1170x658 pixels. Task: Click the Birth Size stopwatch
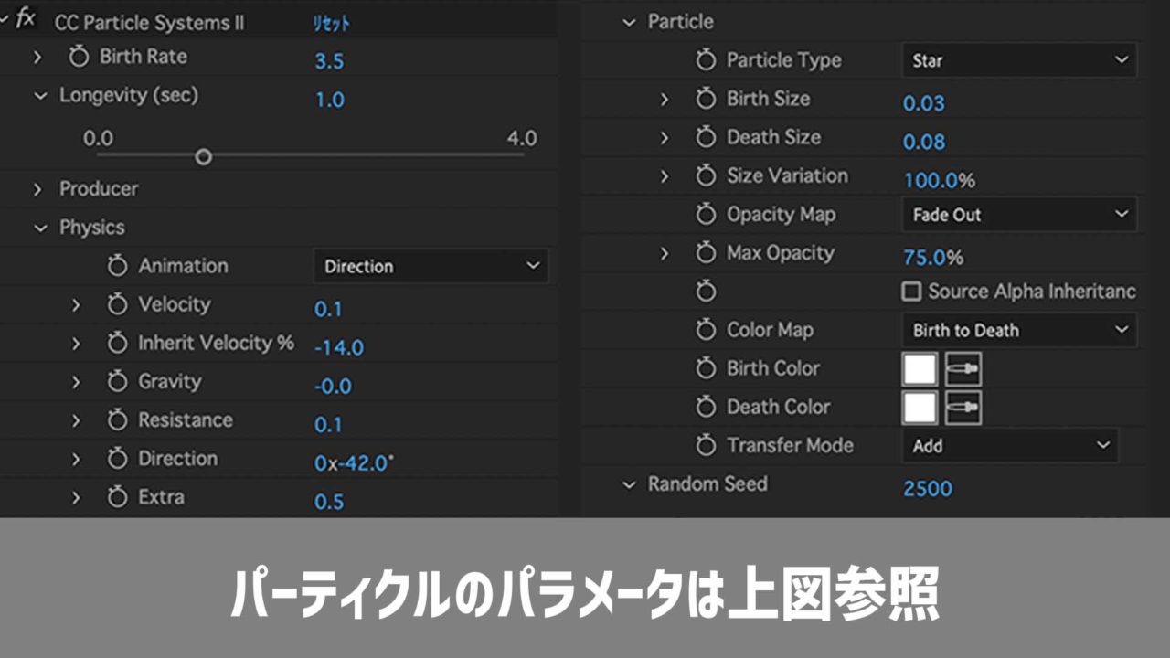(706, 99)
